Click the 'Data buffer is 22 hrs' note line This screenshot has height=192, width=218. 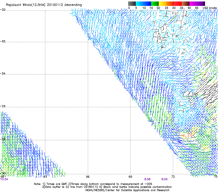[x=107, y=187]
